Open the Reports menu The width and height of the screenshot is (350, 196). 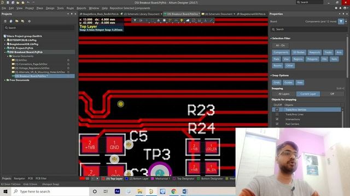coord(81,8)
